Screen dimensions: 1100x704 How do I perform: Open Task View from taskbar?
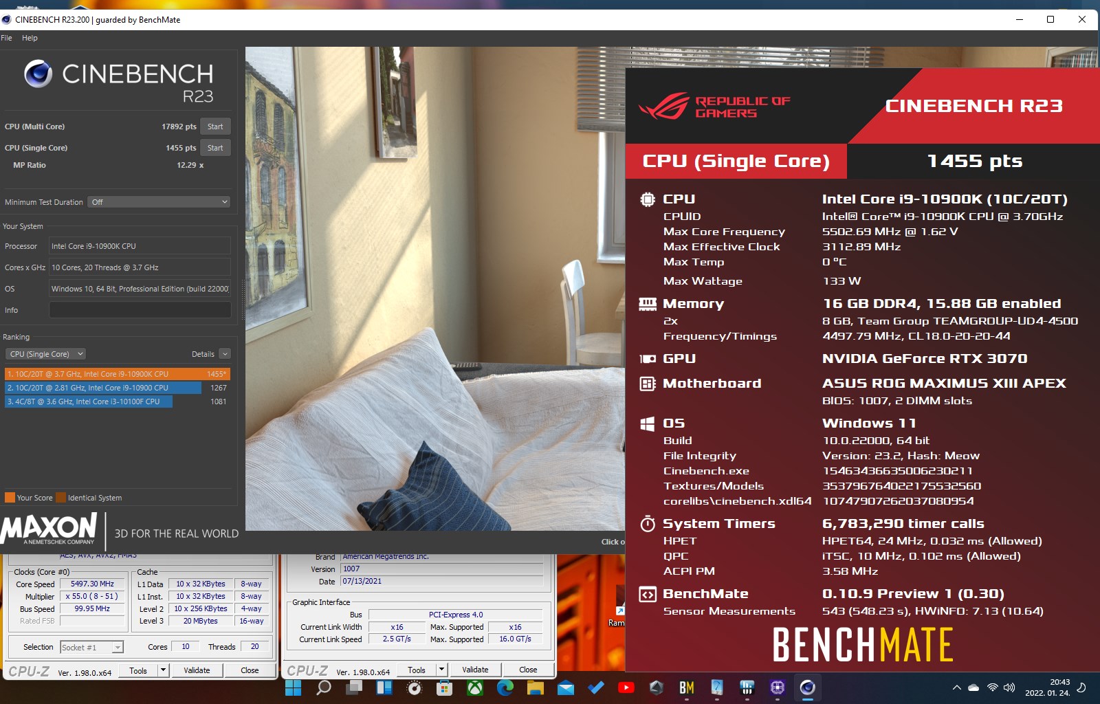click(x=353, y=687)
